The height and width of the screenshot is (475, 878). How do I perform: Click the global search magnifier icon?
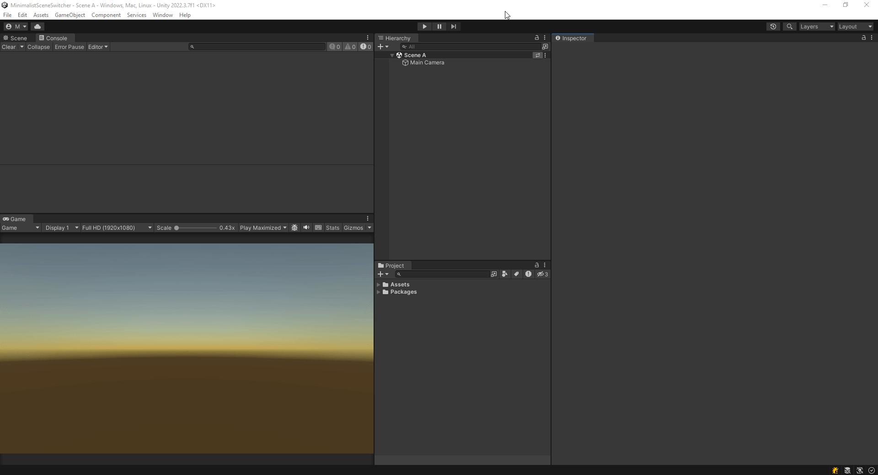(789, 26)
